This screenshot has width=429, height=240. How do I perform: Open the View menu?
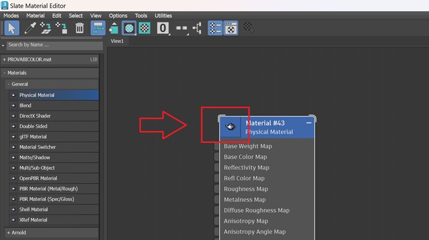(x=96, y=15)
